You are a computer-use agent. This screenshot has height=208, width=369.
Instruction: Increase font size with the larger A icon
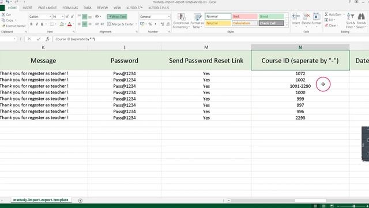tap(67, 17)
